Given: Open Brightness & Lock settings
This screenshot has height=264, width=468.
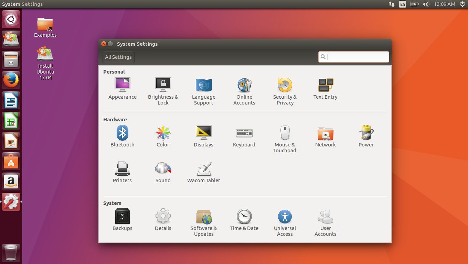Looking at the screenshot, I should [163, 91].
